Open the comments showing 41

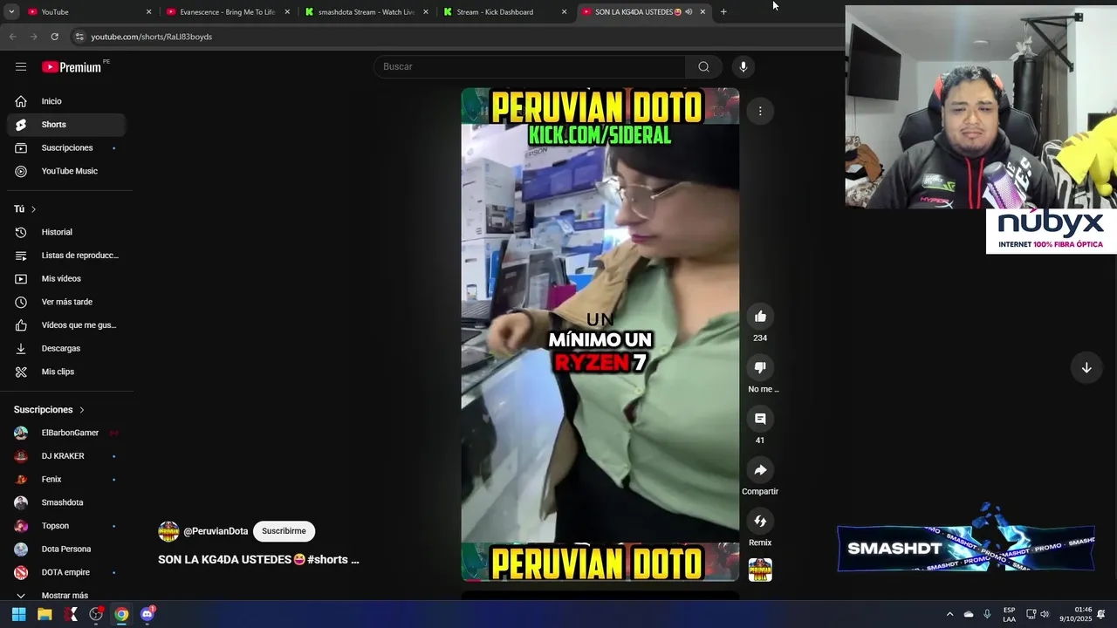click(760, 419)
